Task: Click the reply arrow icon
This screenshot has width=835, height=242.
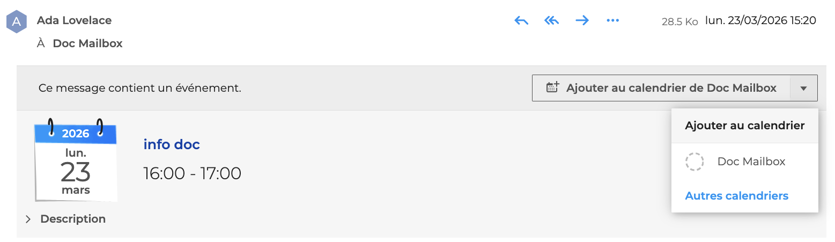Action: point(521,21)
